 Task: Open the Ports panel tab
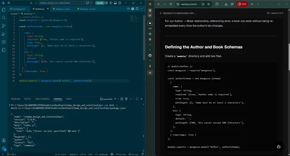coord(69,99)
